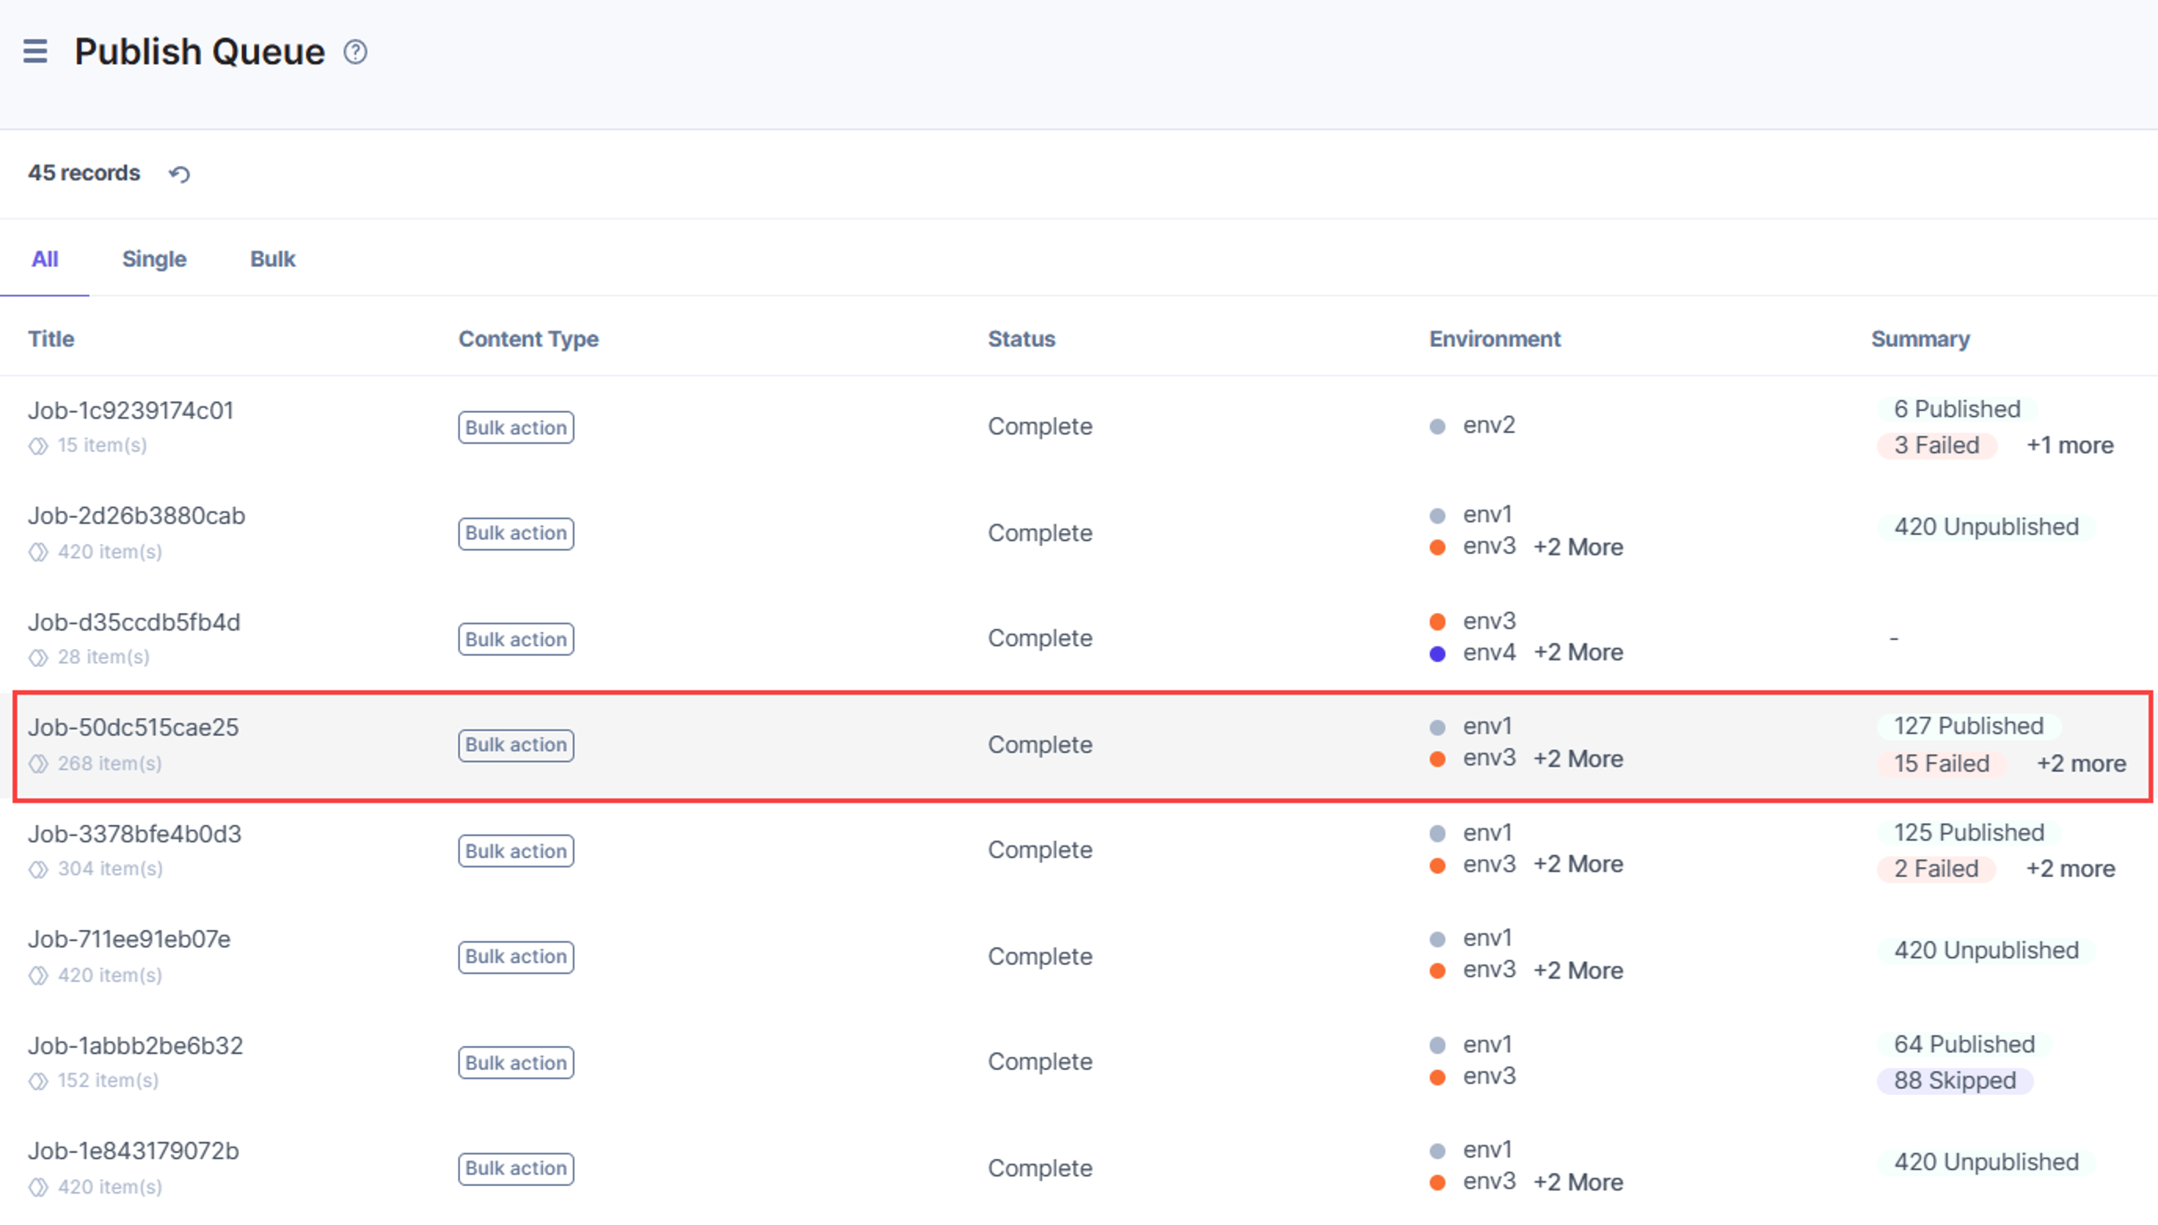2158x1225 pixels.
Task: Click env2 in Job-1c9239174c01 row
Action: point(1489,425)
